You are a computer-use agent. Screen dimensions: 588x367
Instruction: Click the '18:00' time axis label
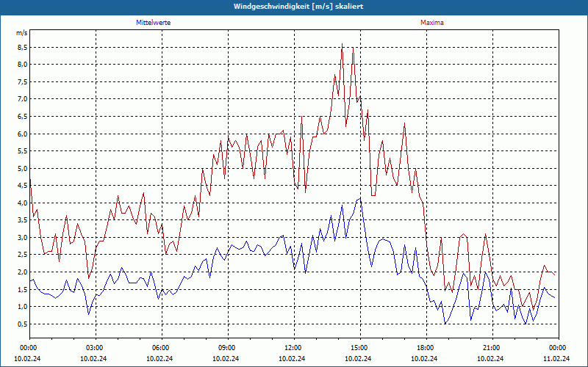tap(425, 348)
